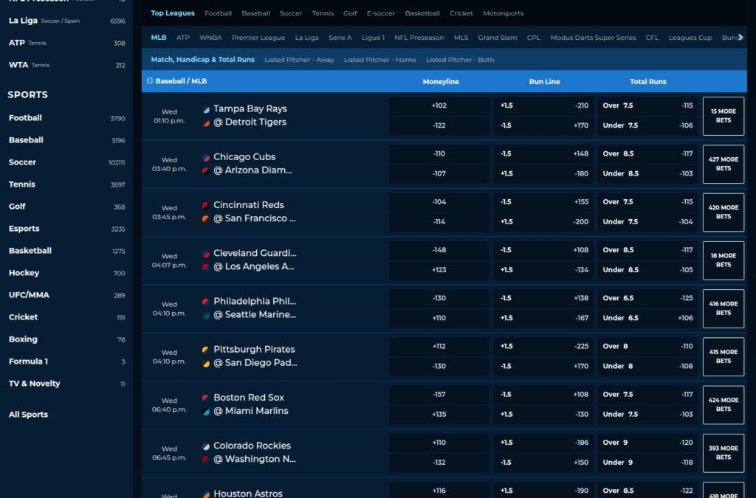
Task: Select the Modus Darts Super Series tab
Action: (593, 38)
